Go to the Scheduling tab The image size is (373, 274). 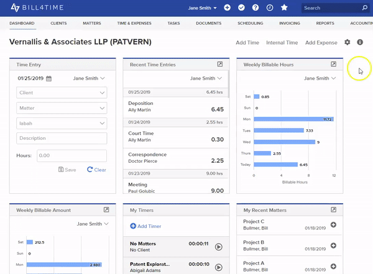pos(251,24)
